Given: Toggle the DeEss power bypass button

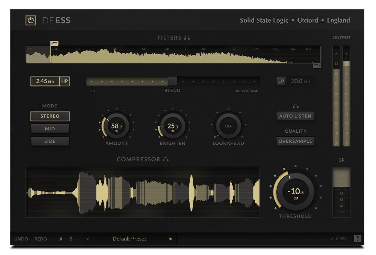Looking at the screenshot, I should click(x=31, y=20).
